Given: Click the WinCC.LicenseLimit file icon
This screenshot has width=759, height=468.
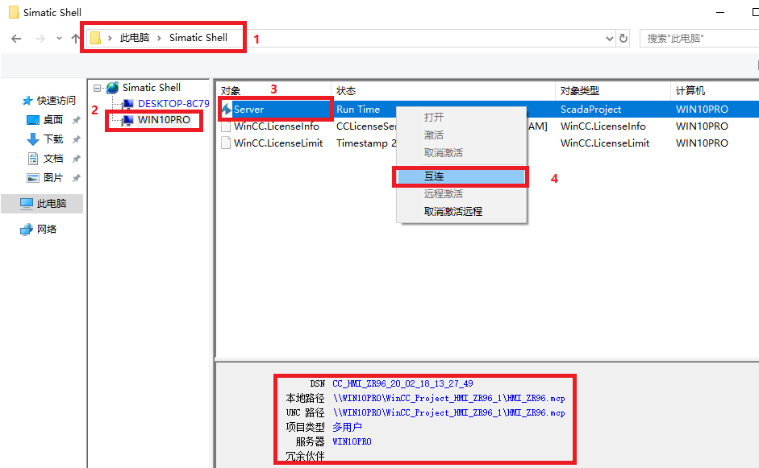Looking at the screenshot, I should (226, 143).
